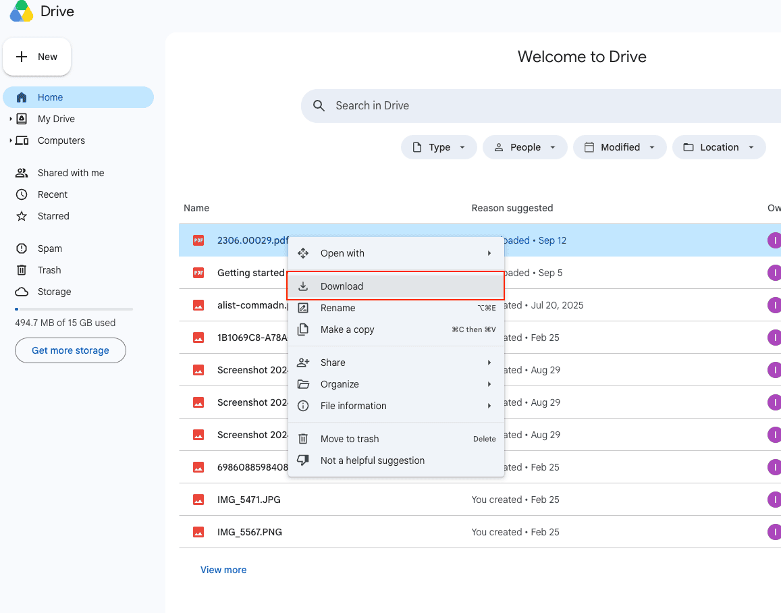Choose Rename from the context menu
Screen dimensions: 781x613
(396, 308)
